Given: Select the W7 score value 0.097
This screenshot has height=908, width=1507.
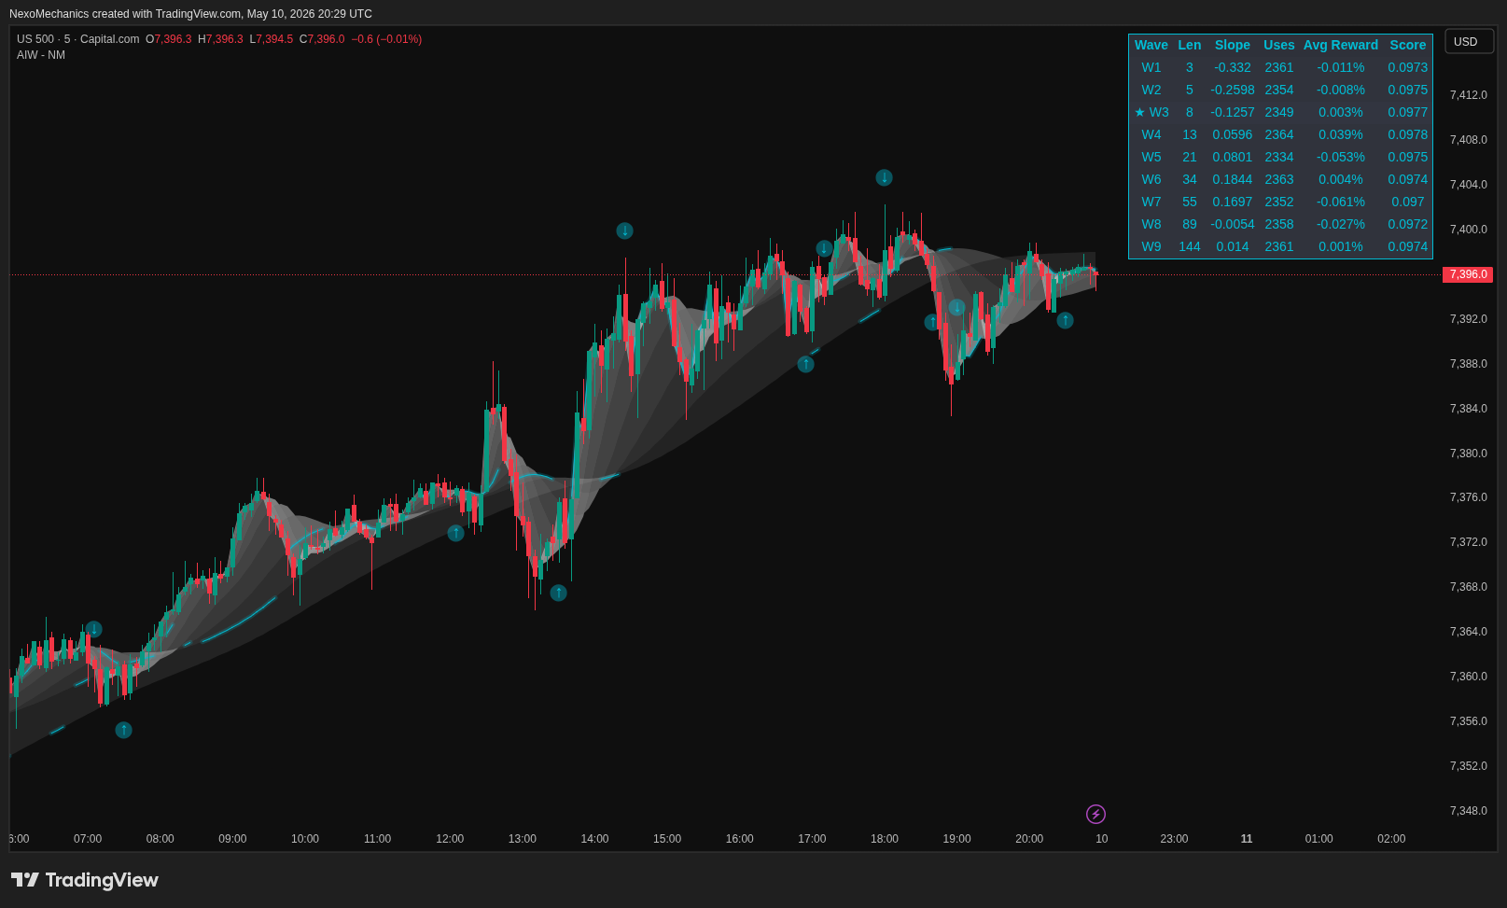Looking at the screenshot, I should click(1408, 202).
